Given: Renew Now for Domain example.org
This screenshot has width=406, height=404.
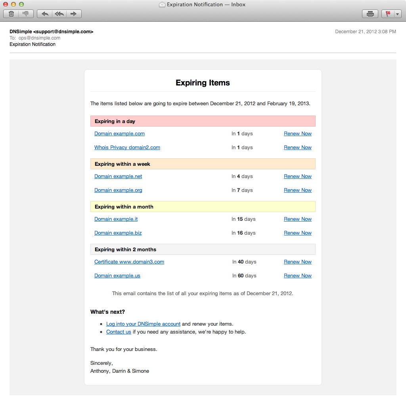Looking at the screenshot, I should click(297, 190).
